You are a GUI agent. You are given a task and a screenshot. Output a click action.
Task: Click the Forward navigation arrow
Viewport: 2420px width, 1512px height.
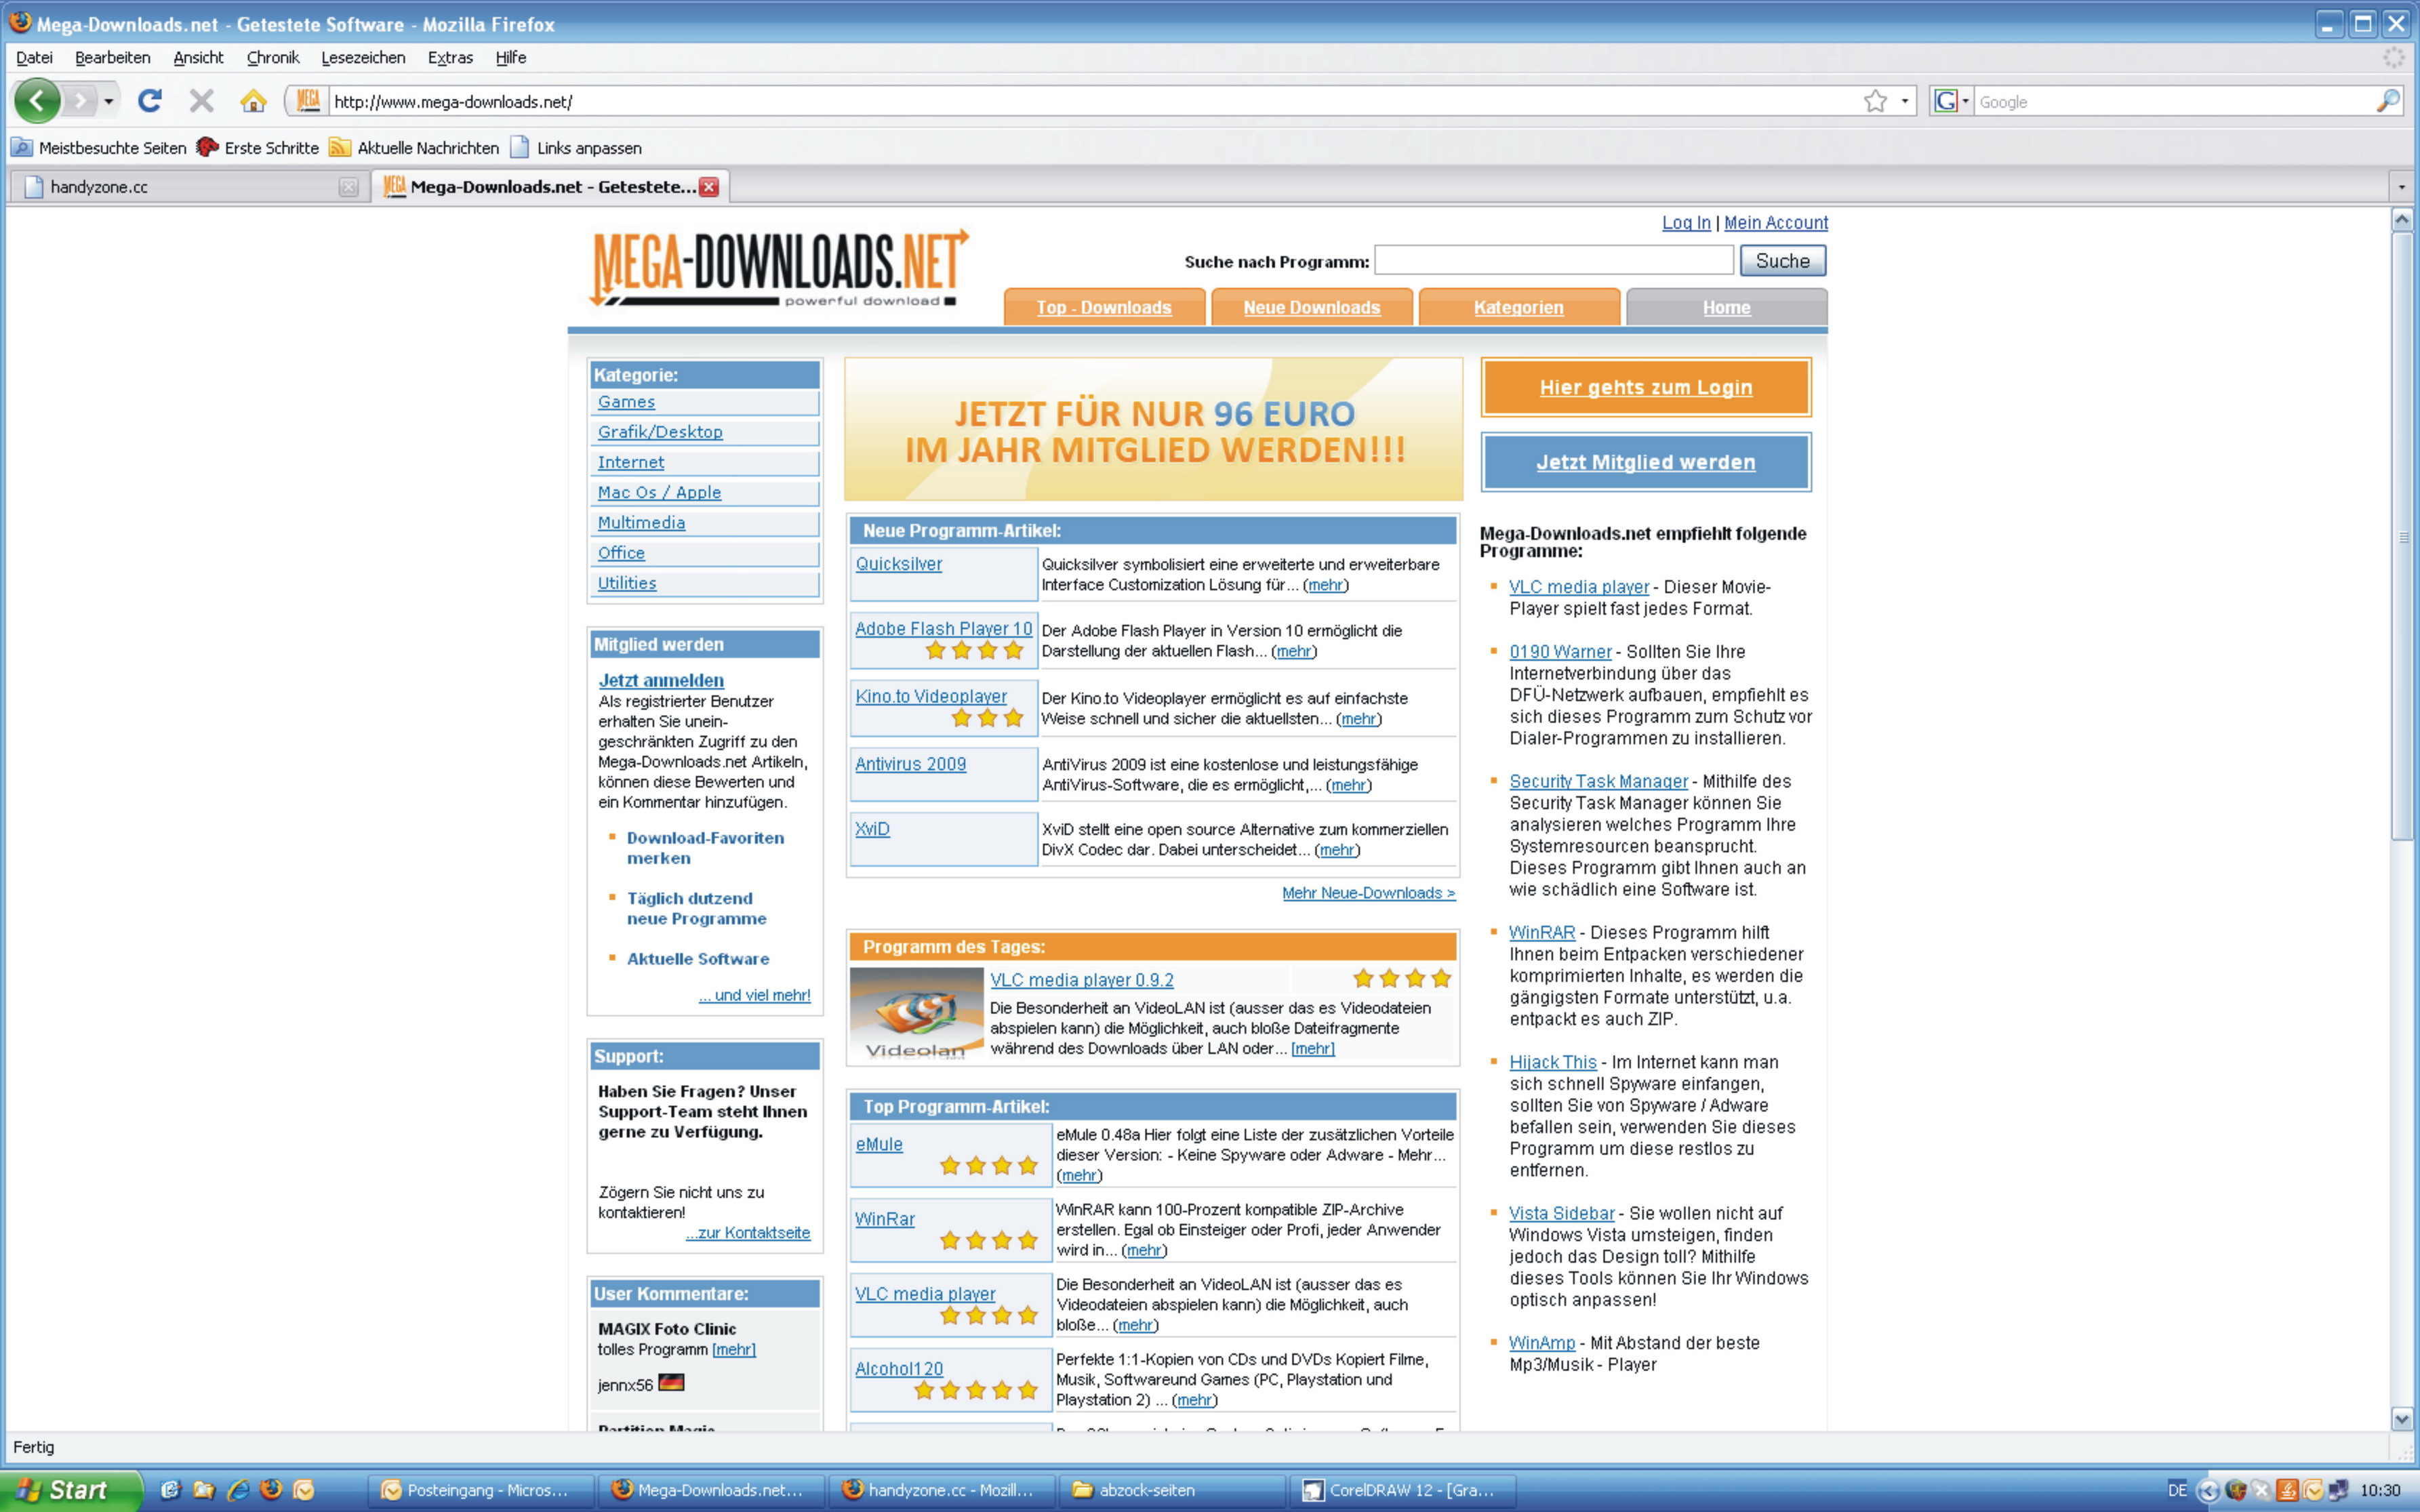point(80,101)
